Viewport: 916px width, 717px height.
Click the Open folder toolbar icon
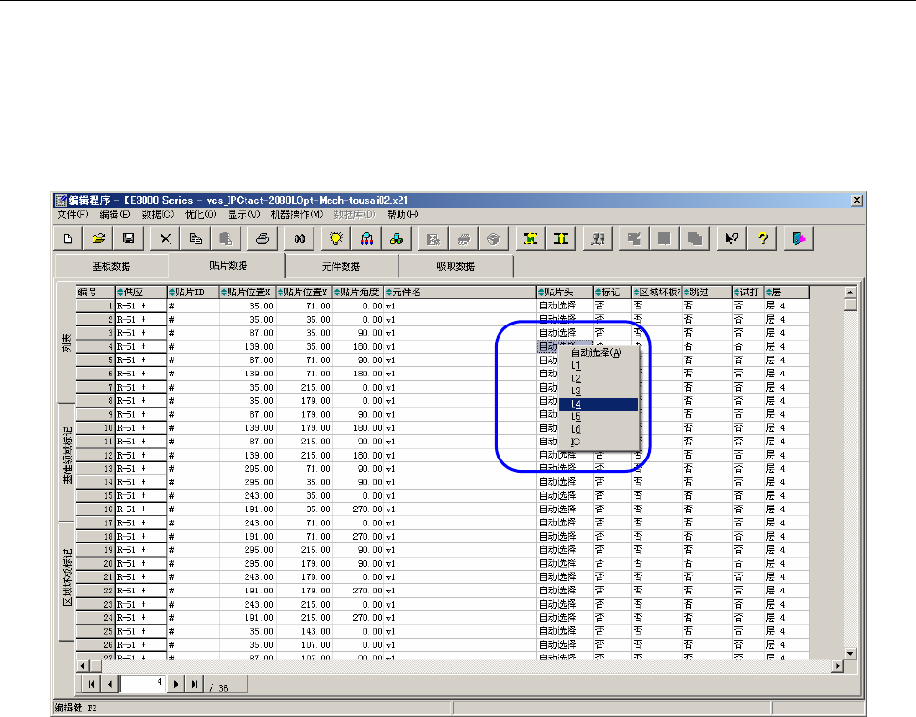pos(98,240)
